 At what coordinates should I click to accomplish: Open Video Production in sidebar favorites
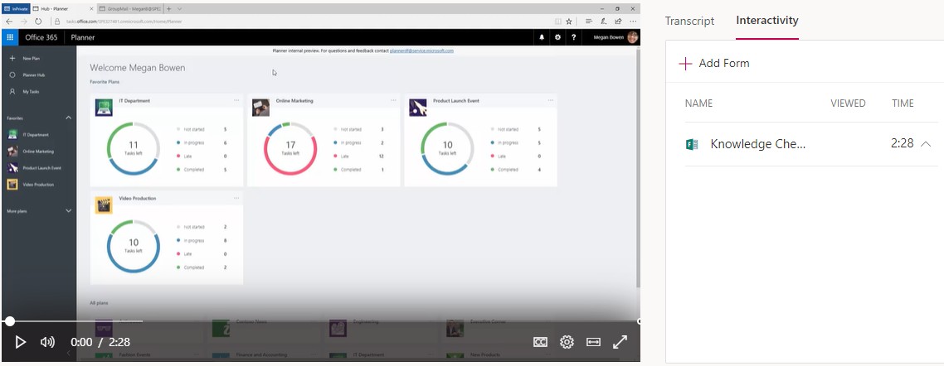31,185
